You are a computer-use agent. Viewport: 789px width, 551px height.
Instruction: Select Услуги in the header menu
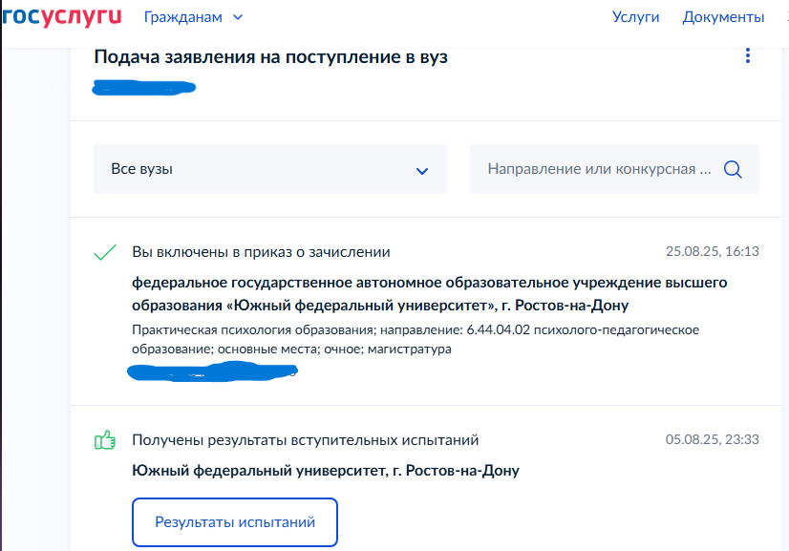coord(635,16)
